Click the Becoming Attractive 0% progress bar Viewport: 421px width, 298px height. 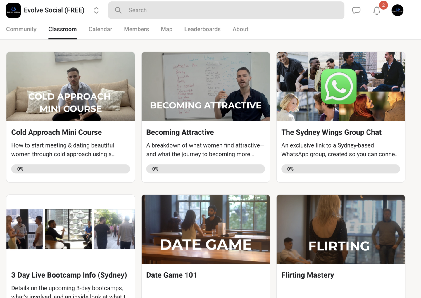[x=206, y=169]
